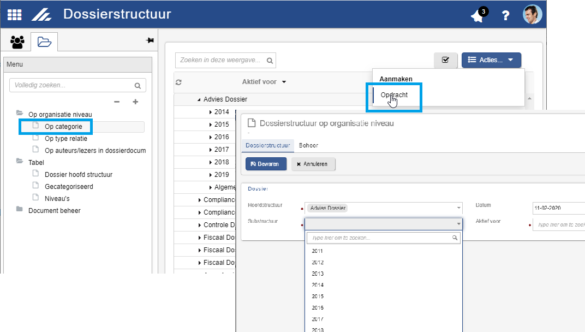The height and width of the screenshot is (332, 585).
Task: Select the open folder sidebar tab
Action: (x=44, y=42)
